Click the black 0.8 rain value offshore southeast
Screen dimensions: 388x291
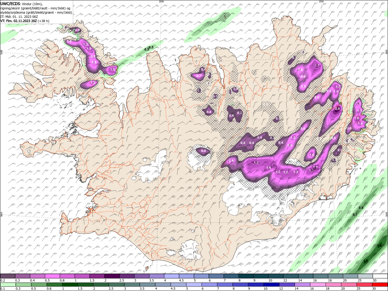pos(361,208)
